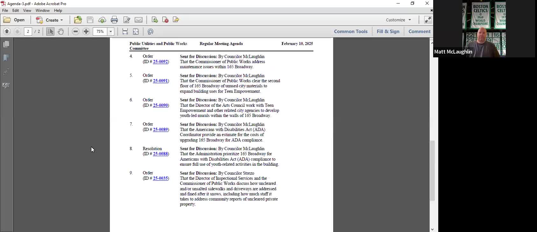Open the zoom level dropdown arrow
The height and width of the screenshot is (232, 537).
[111, 31]
